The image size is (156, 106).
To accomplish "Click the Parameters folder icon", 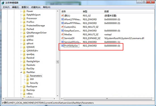I will click(x=28, y=76).
